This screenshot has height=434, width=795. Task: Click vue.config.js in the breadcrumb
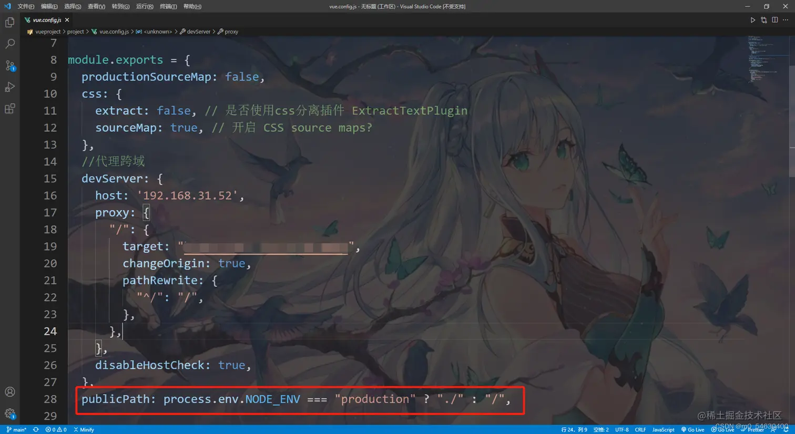(x=114, y=32)
